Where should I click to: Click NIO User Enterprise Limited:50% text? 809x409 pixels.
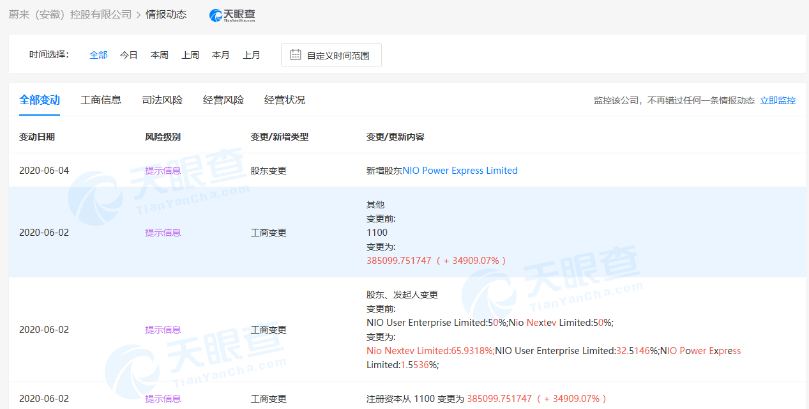point(436,323)
